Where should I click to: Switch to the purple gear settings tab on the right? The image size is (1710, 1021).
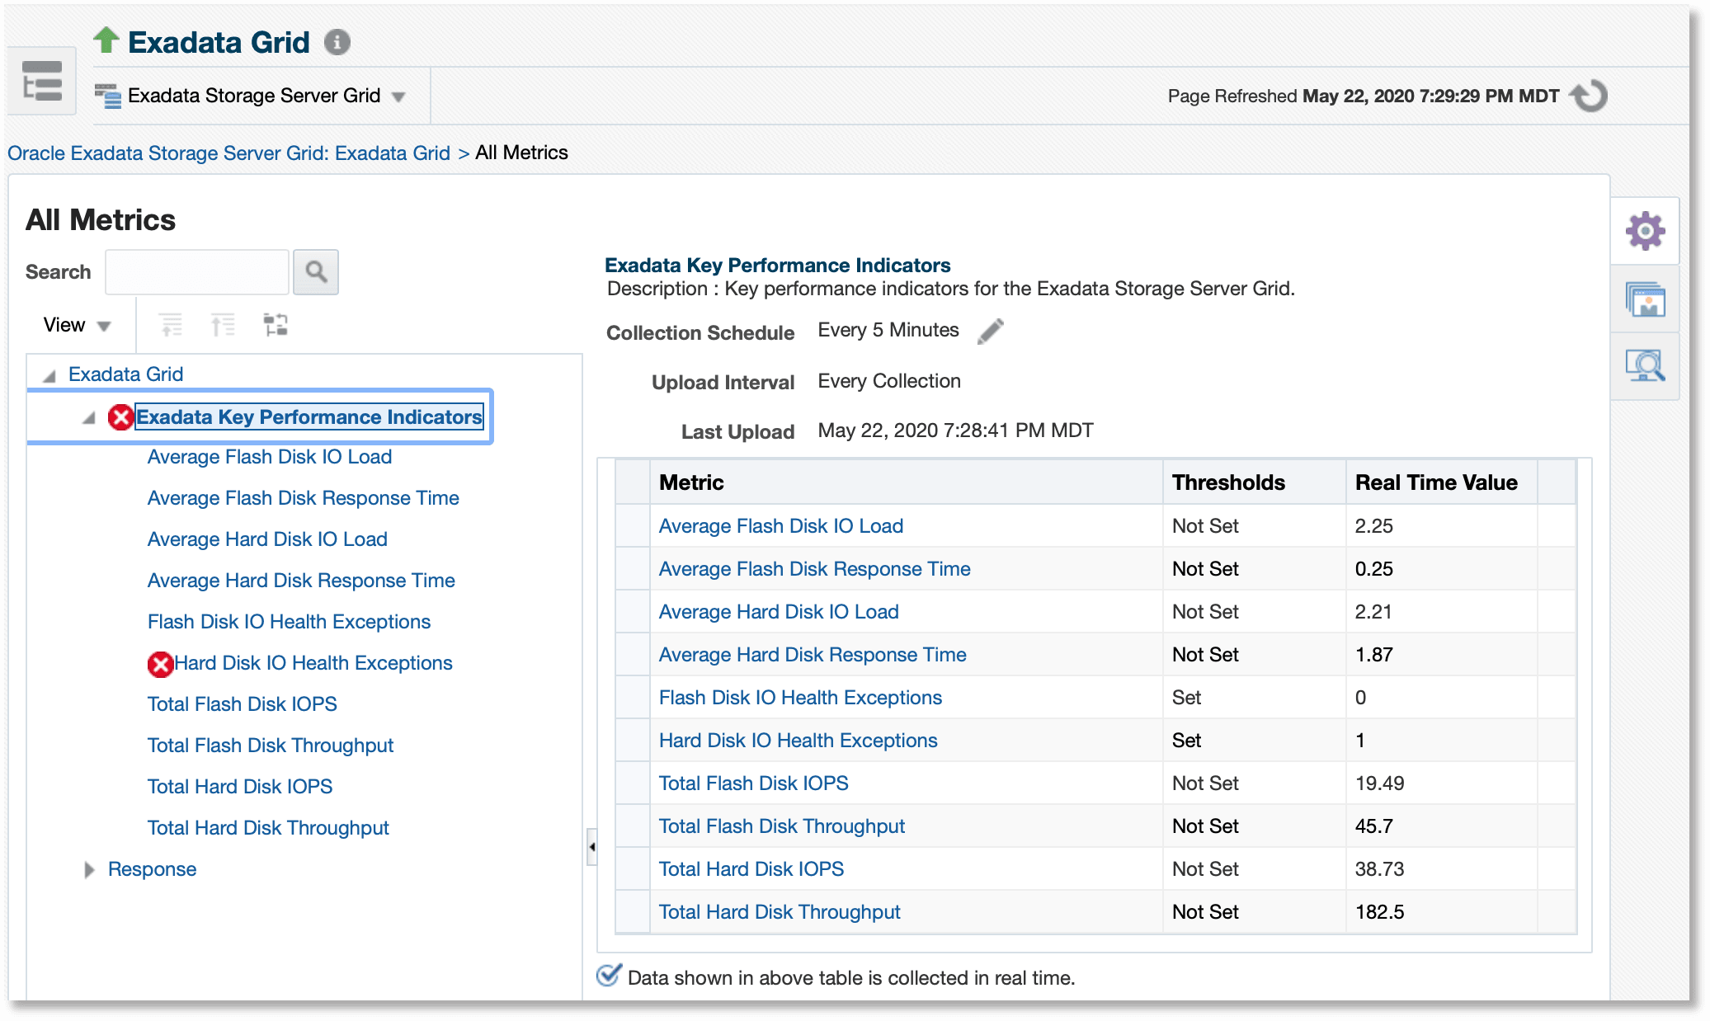pos(1644,231)
